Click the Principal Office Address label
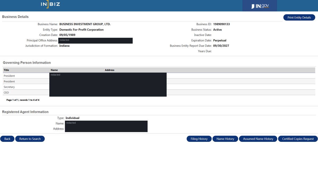The width and height of the screenshot is (318, 171). click(x=42, y=41)
